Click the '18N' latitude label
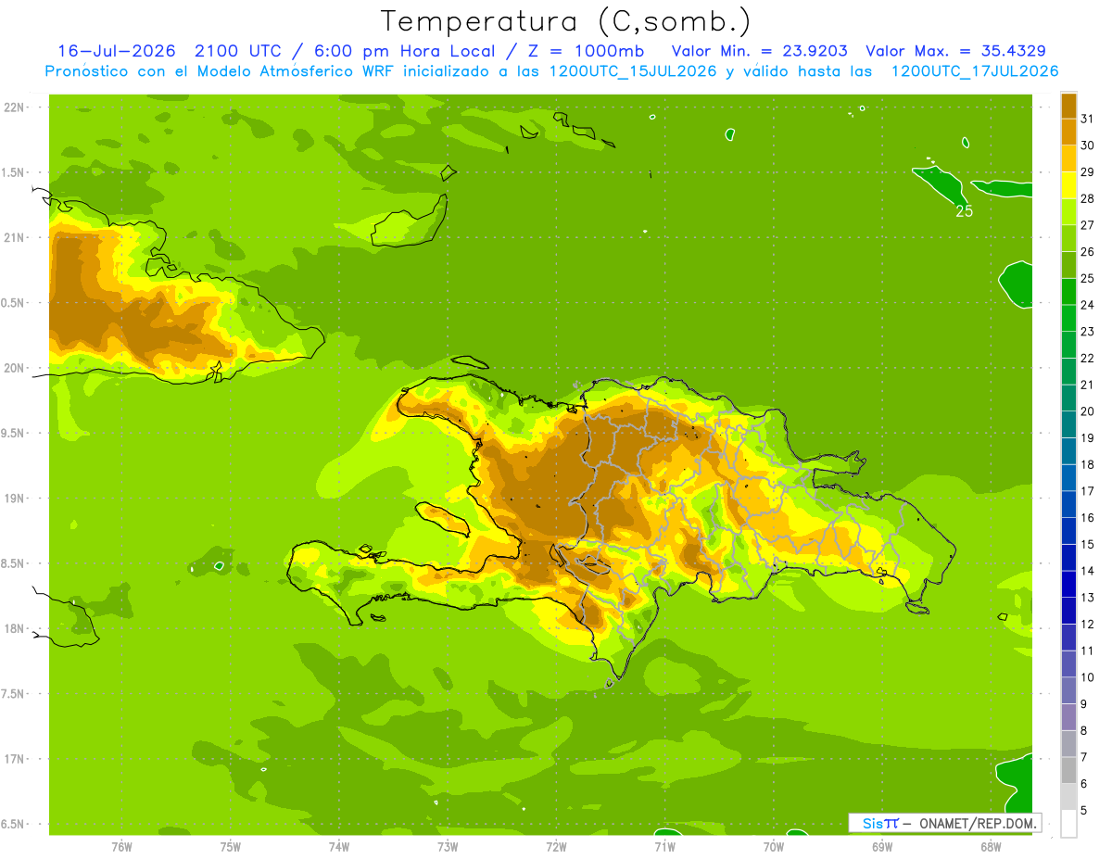The image size is (1112, 859). [15, 628]
